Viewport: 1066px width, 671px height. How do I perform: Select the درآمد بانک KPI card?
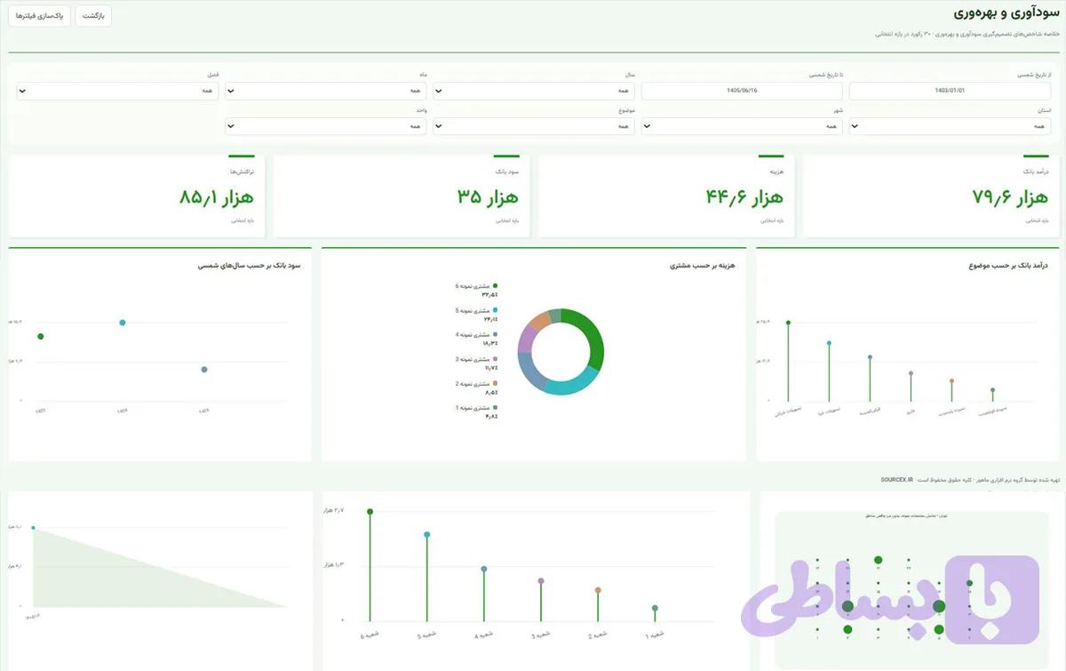tap(930, 196)
